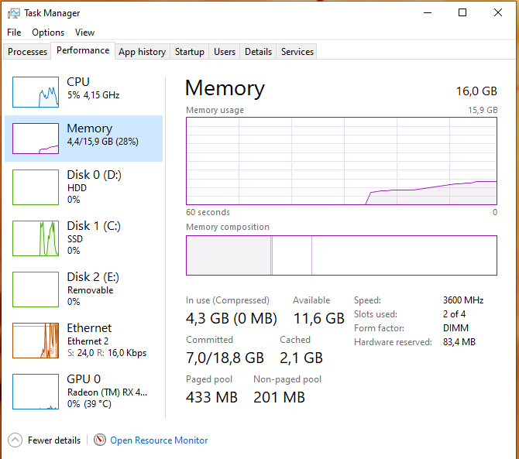The height and width of the screenshot is (459, 519).
Task: Select the Memory usage mini graph
Action: pos(36,139)
